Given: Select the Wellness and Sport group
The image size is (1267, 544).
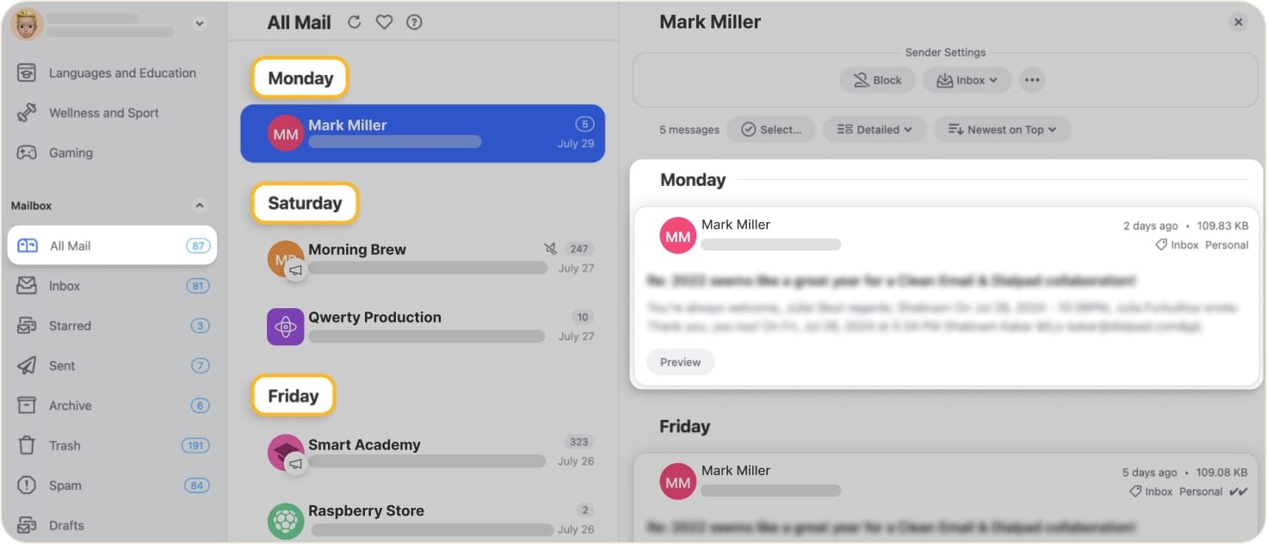Looking at the screenshot, I should tap(102, 113).
